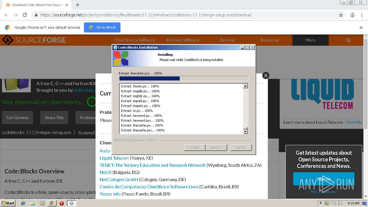
Task: Dismiss the default browser notification bar
Action: click(x=361, y=28)
